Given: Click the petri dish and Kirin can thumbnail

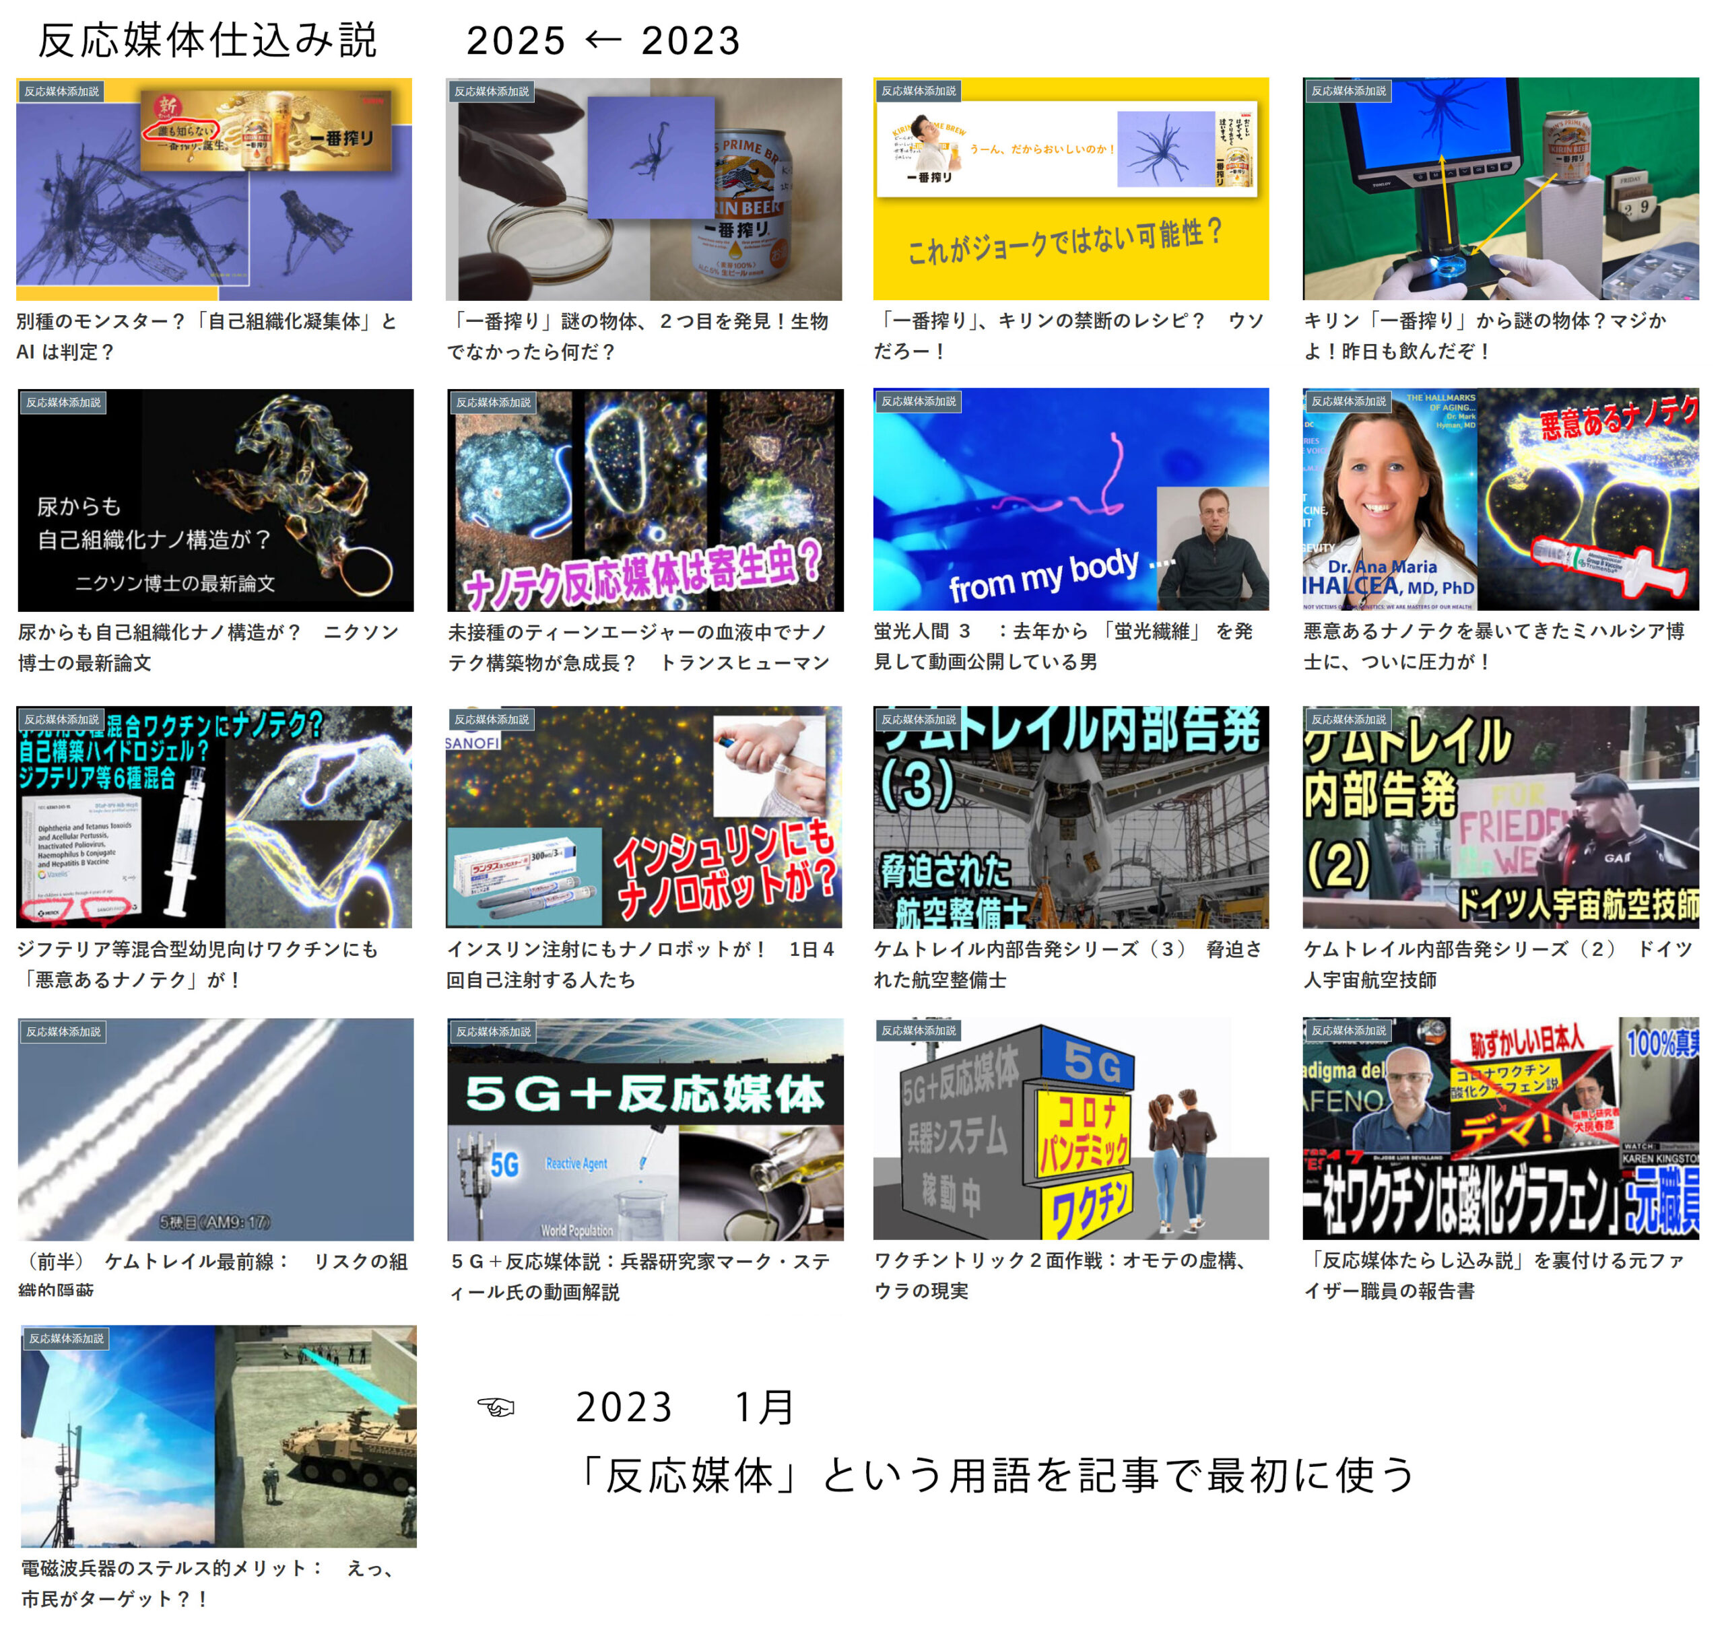Looking at the screenshot, I should click(643, 189).
